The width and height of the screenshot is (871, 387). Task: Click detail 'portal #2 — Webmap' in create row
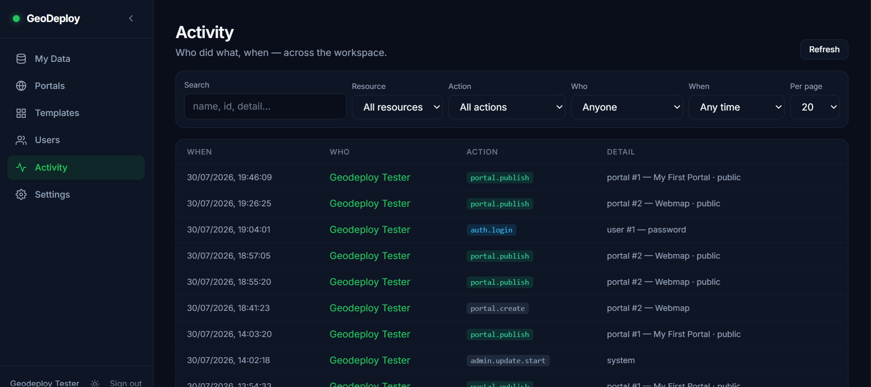click(648, 308)
